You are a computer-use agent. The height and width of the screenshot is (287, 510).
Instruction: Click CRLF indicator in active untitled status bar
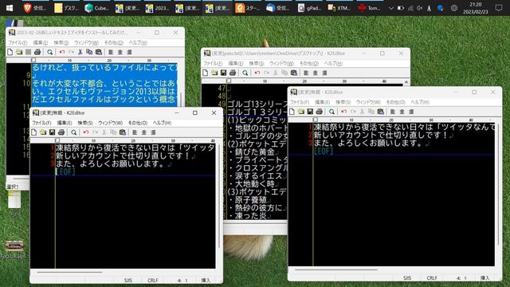click(x=152, y=280)
